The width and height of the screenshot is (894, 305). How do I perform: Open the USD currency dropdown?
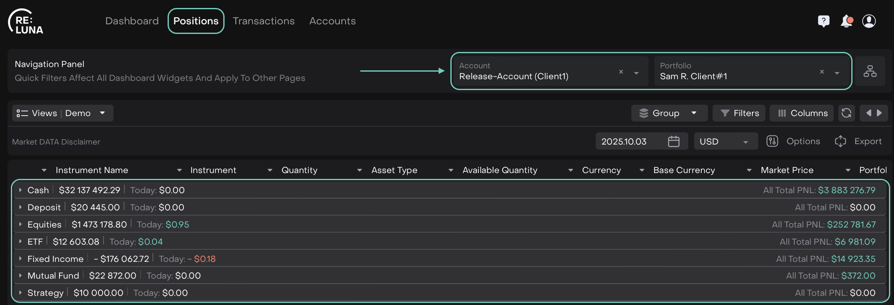(726, 142)
